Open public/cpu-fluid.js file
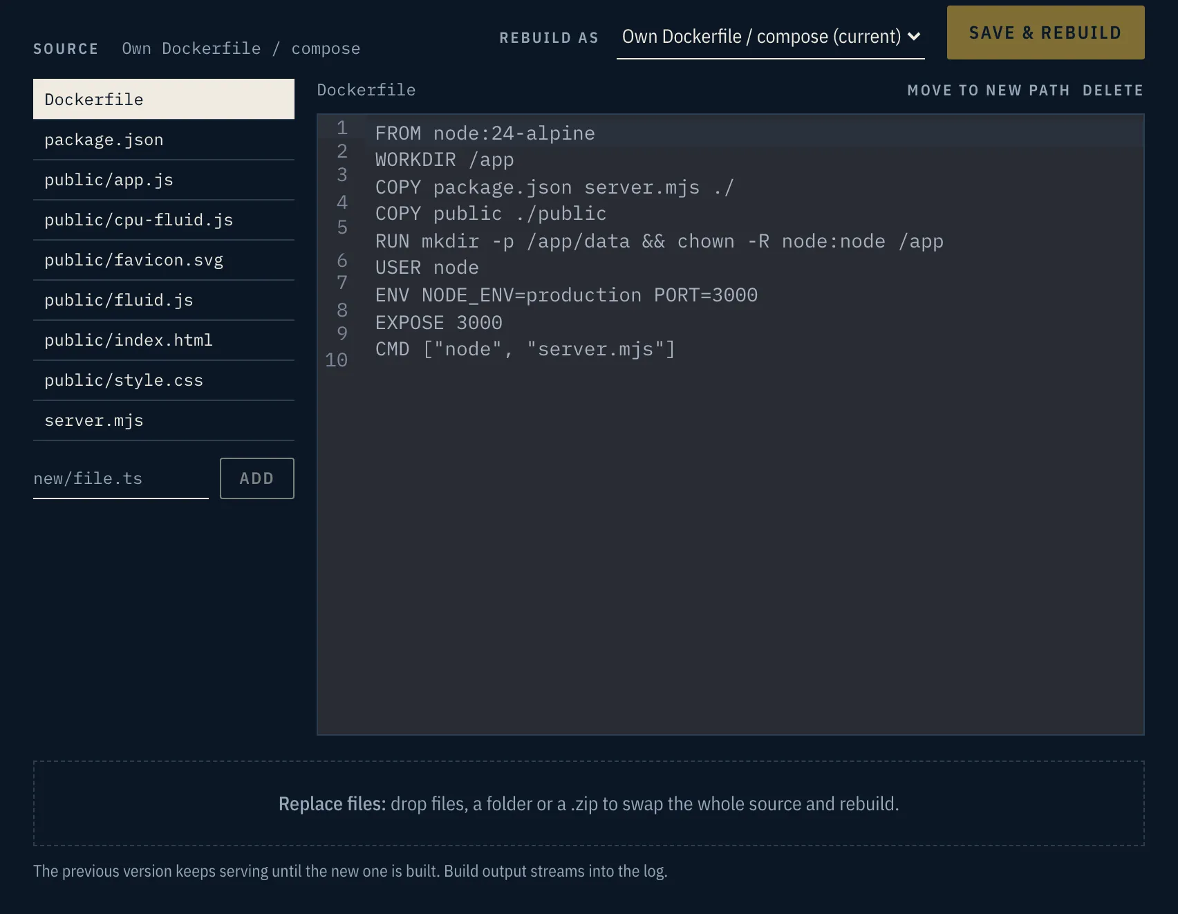Screen dimensions: 1178x914 click(x=164, y=220)
